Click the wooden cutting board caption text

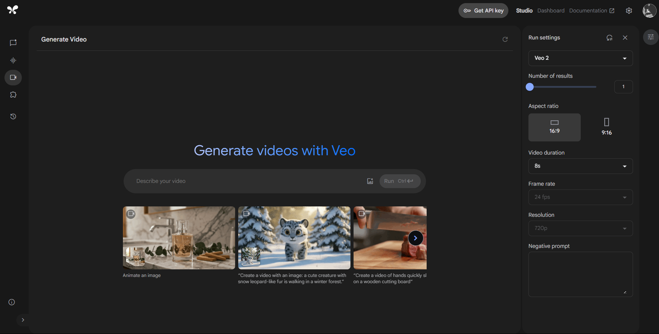point(390,279)
